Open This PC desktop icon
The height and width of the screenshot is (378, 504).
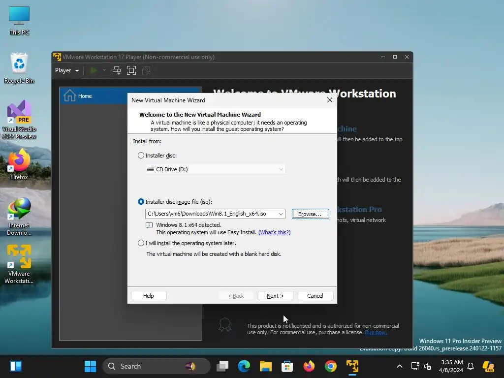tap(19, 21)
